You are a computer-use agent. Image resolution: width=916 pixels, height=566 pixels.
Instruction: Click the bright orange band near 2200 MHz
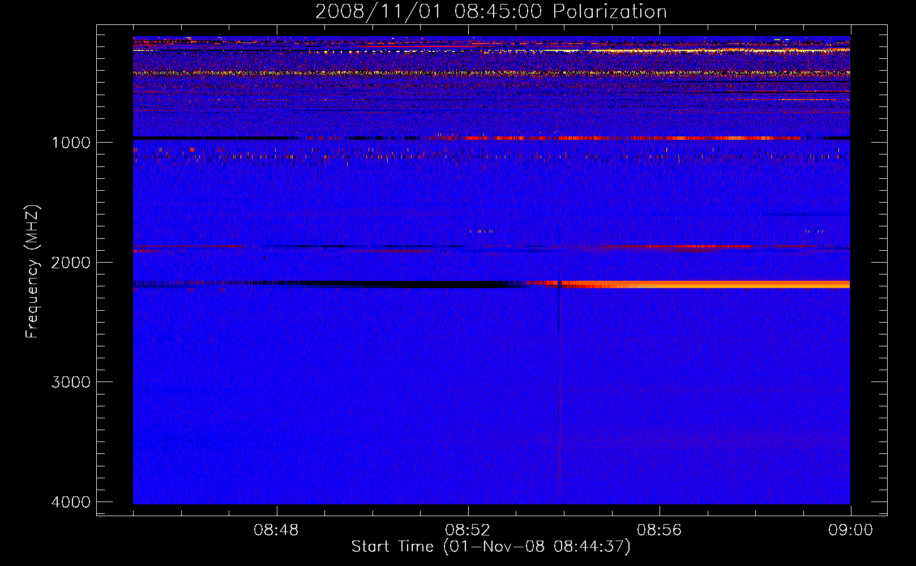(704, 284)
